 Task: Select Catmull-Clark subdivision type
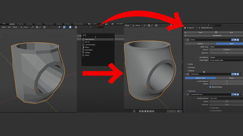click(x=200, y=78)
